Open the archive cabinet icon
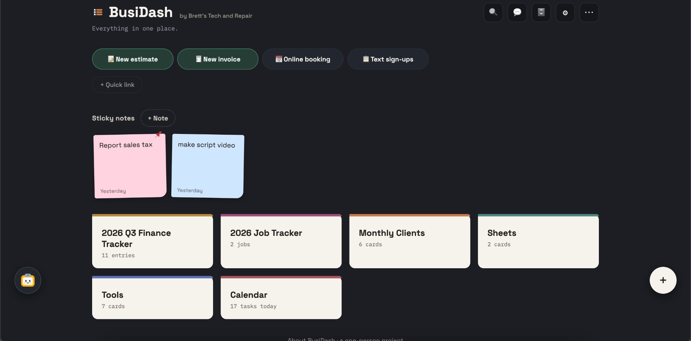Screen dimensions: 691x341 coord(541,13)
